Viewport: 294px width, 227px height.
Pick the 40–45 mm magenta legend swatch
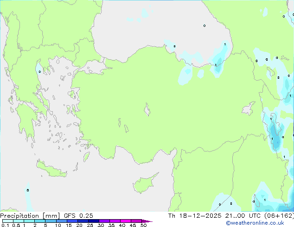pyautogui.click(x=126, y=221)
